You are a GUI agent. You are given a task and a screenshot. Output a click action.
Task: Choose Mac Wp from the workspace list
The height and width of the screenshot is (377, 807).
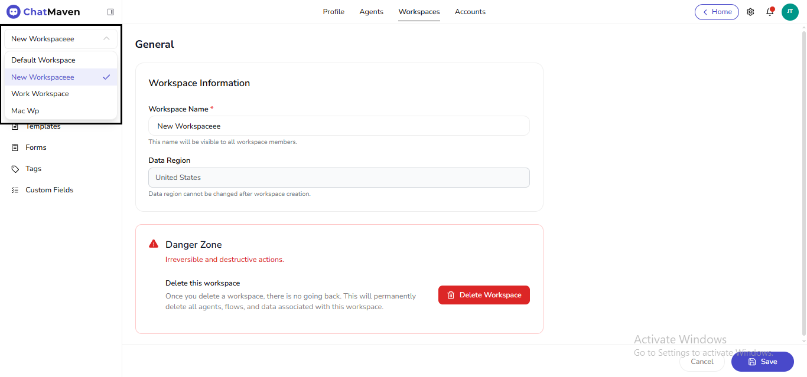point(25,110)
